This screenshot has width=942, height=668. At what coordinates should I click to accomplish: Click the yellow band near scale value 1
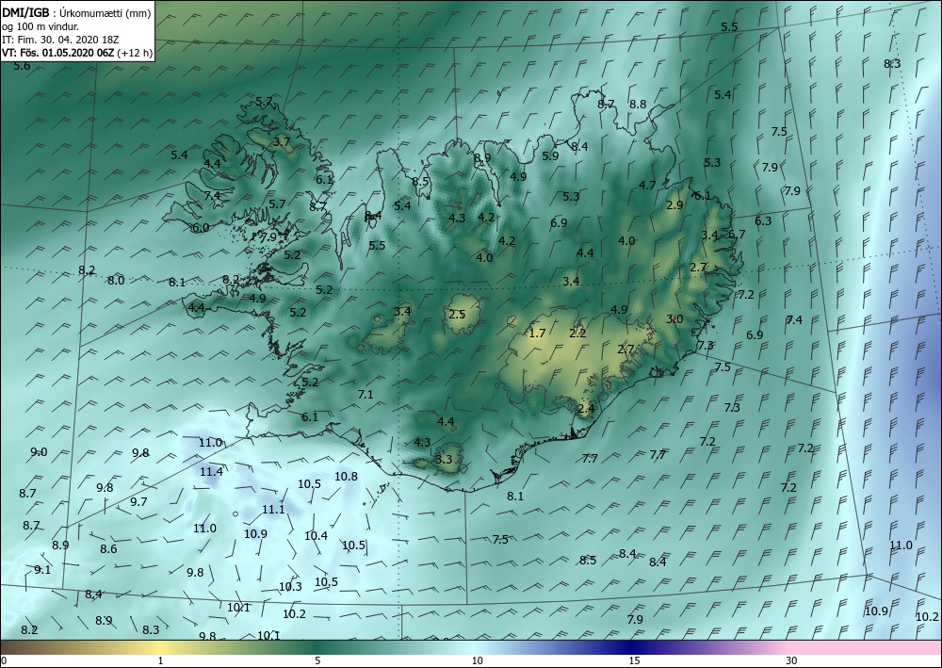tap(160, 647)
